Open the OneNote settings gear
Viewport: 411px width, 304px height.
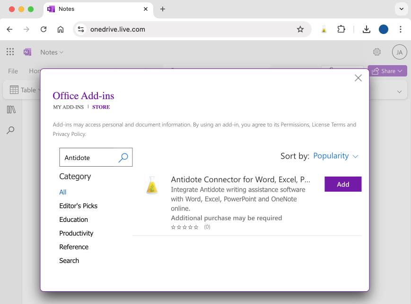(x=377, y=52)
